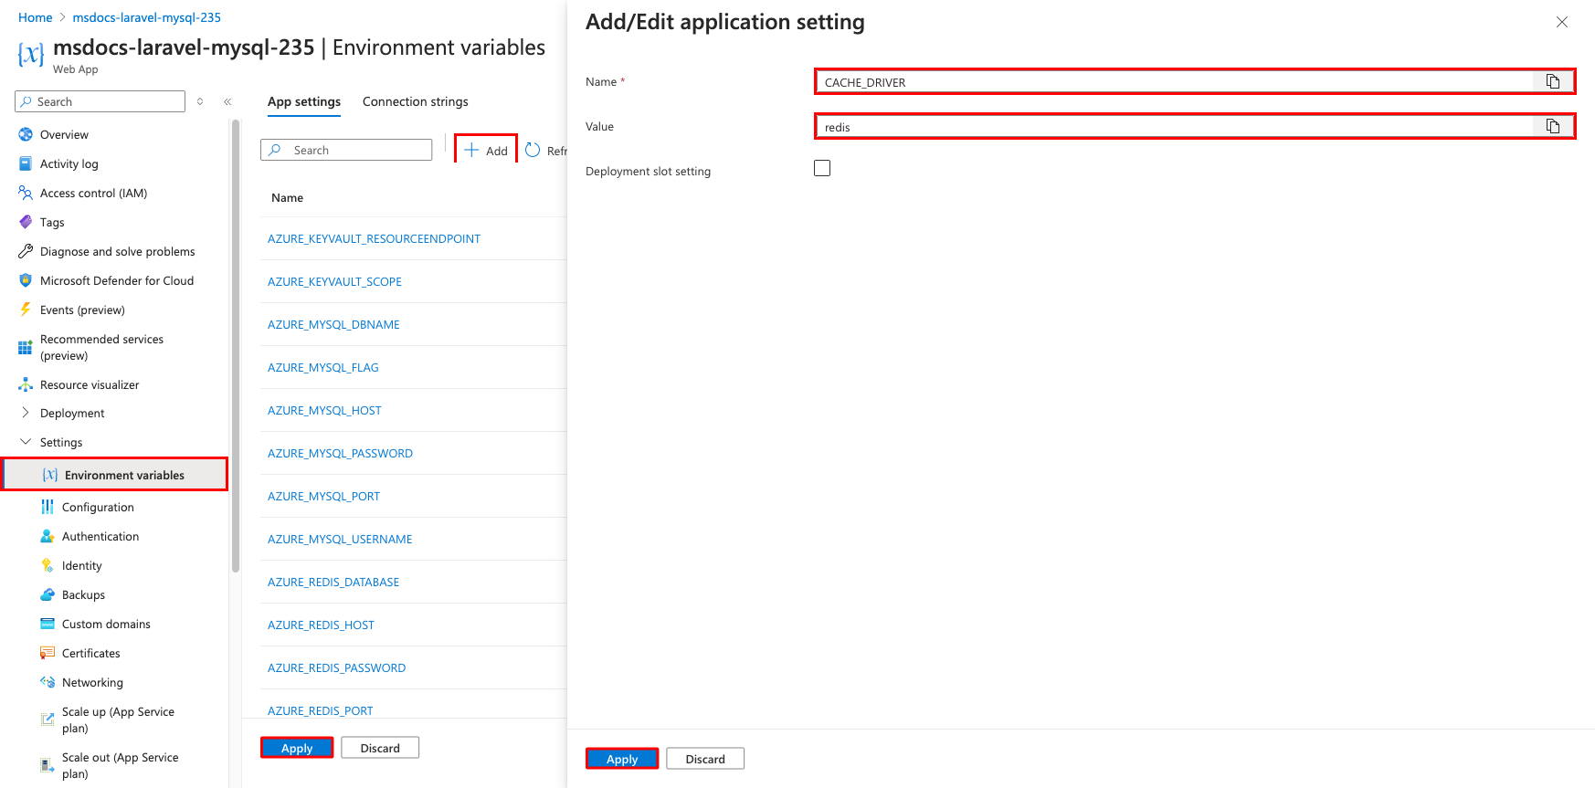Copy the Value field contents icon

point(1552,126)
